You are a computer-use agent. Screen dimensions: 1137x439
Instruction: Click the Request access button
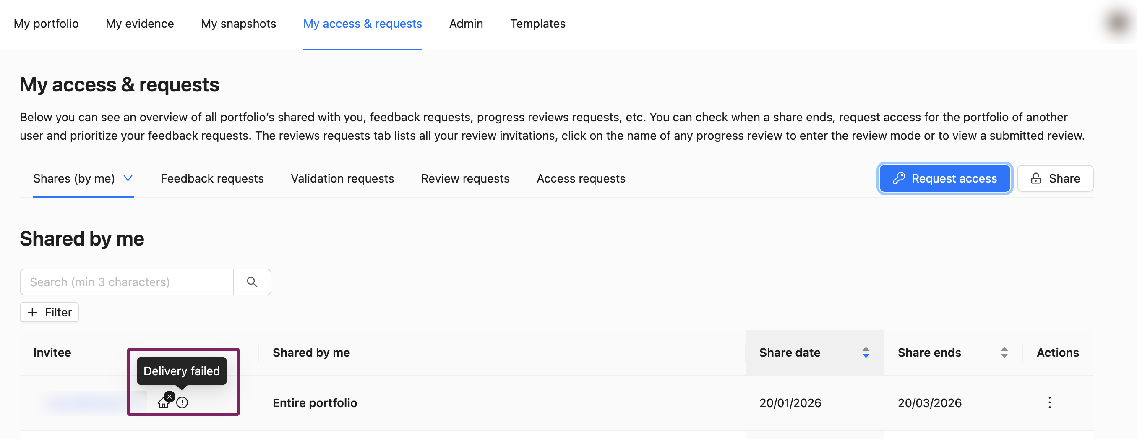pos(944,178)
